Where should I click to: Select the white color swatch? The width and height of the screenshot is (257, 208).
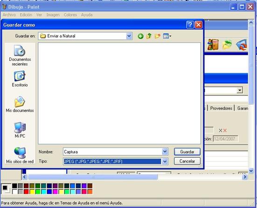tap(14, 192)
